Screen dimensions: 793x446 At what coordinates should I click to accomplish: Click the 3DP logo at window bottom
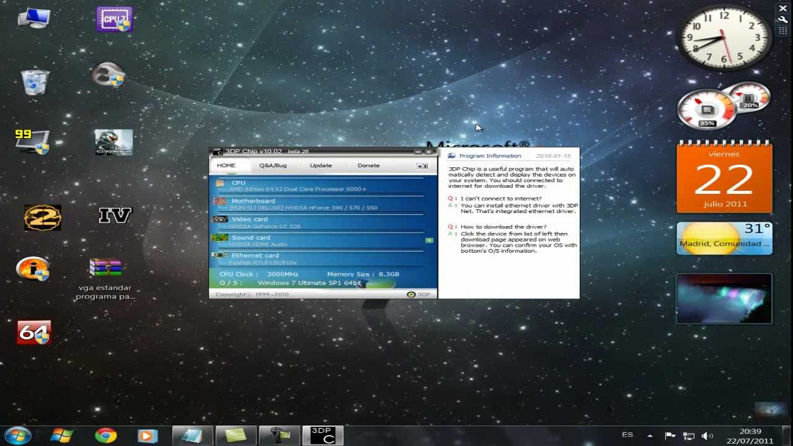pos(418,294)
